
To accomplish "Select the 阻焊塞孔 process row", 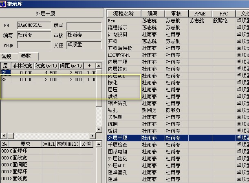I will [x=178, y=172].
